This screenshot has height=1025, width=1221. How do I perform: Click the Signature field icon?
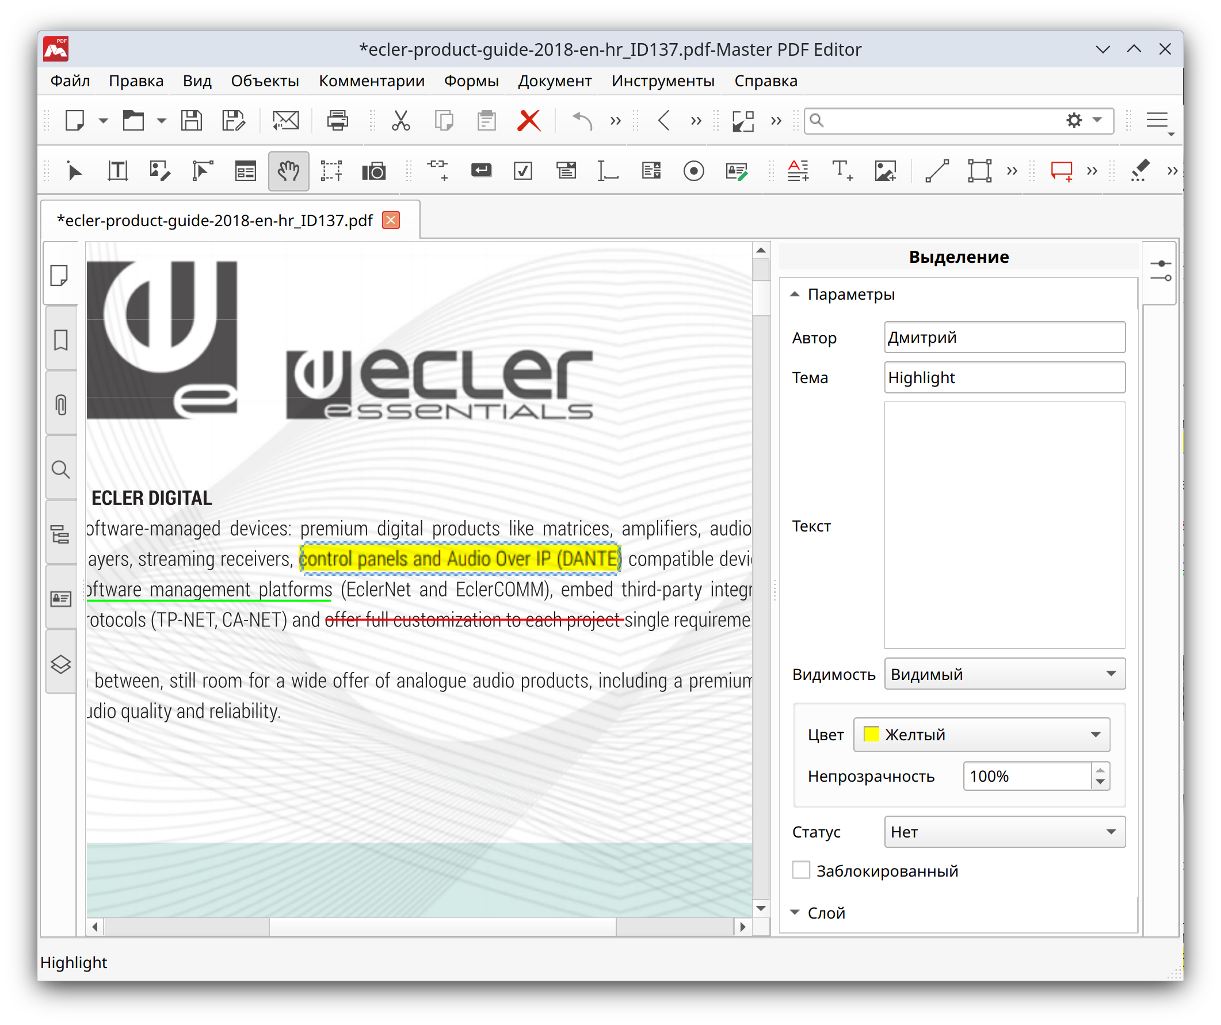coord(737,171)
